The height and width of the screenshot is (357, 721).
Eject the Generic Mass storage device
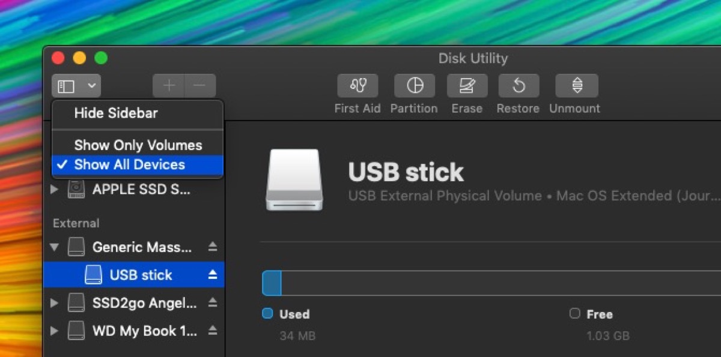coord(213,247)
